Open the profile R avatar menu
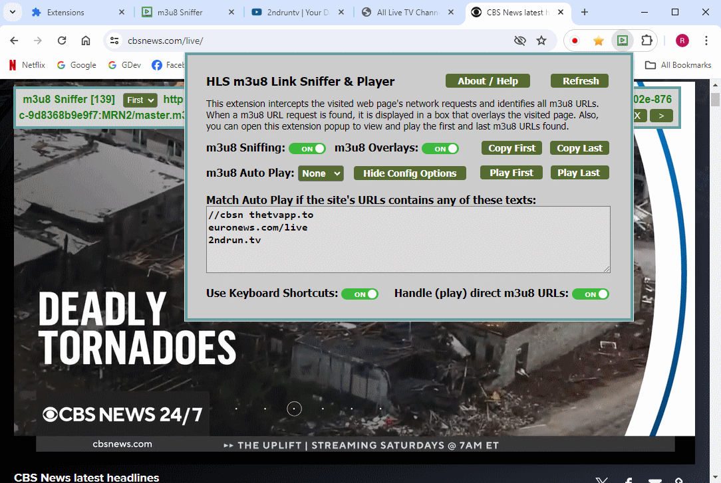 [x=682, y=41]
